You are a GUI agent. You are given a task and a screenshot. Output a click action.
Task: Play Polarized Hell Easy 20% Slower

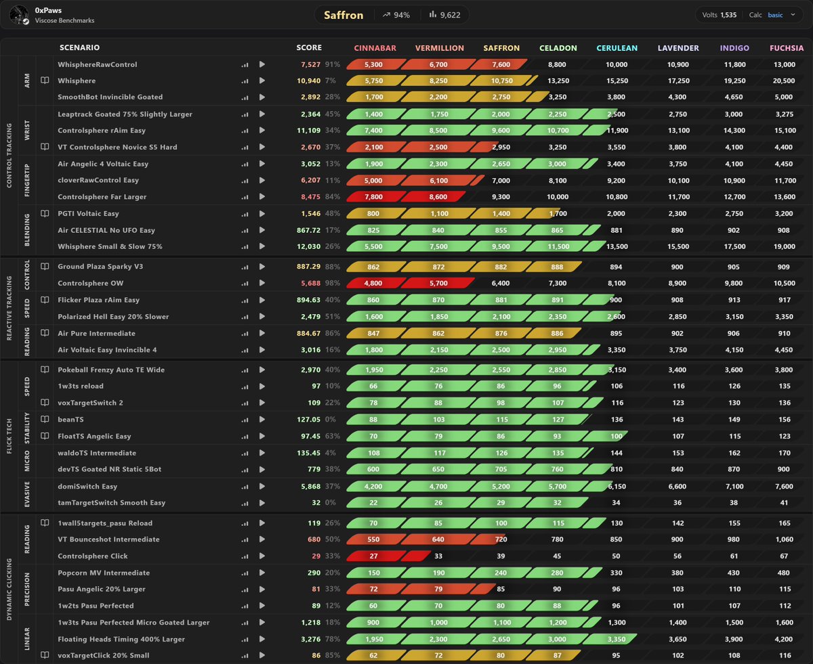tap(262, 317)
